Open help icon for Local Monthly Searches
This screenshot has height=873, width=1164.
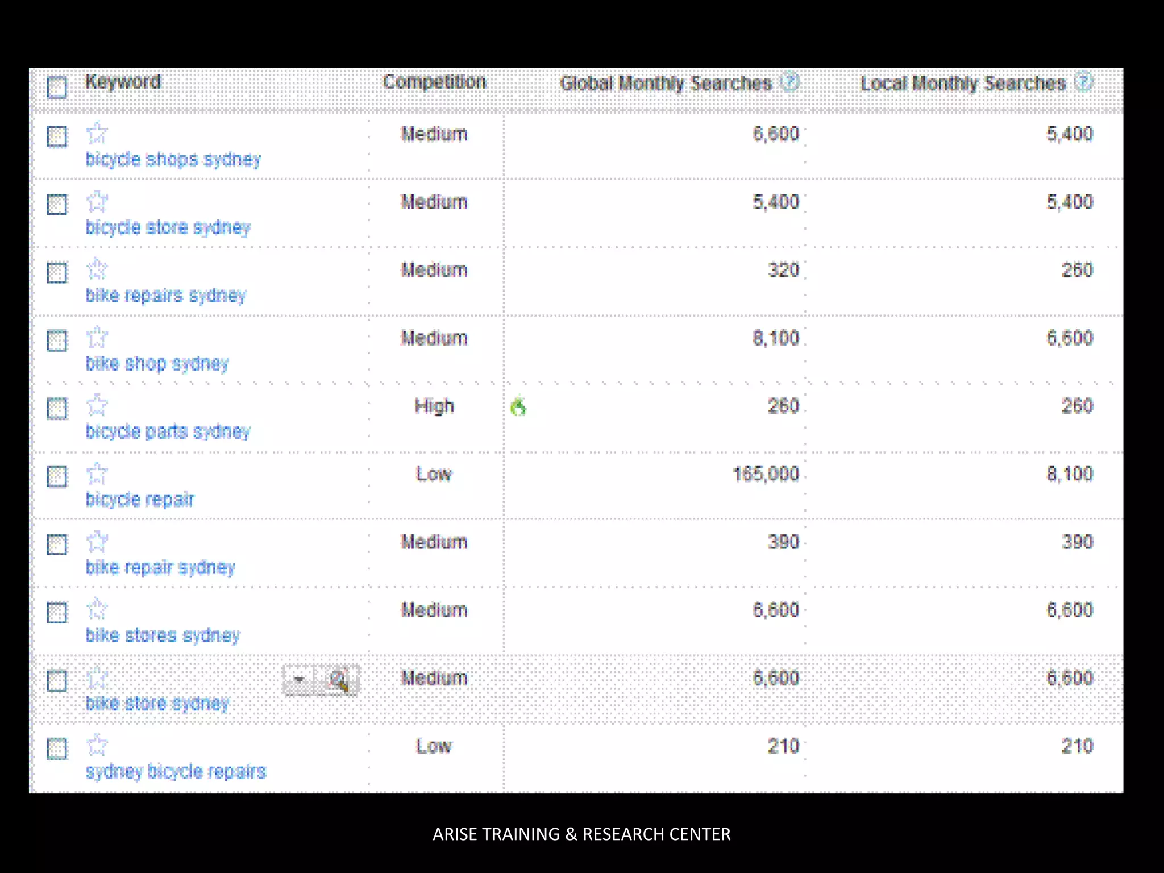tap(1084, 82)
